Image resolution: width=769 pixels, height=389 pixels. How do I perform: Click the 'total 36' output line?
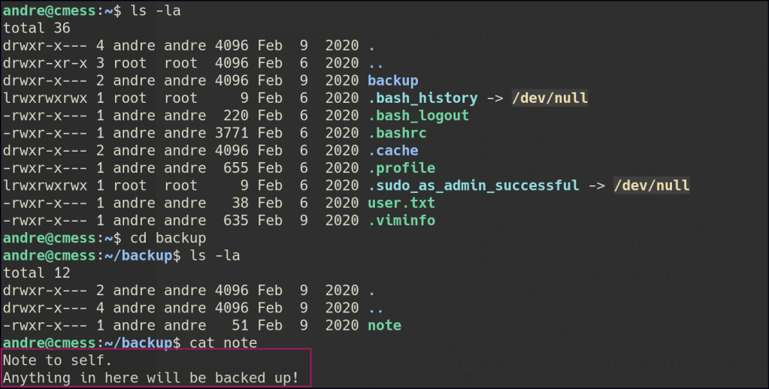(37, 29)
